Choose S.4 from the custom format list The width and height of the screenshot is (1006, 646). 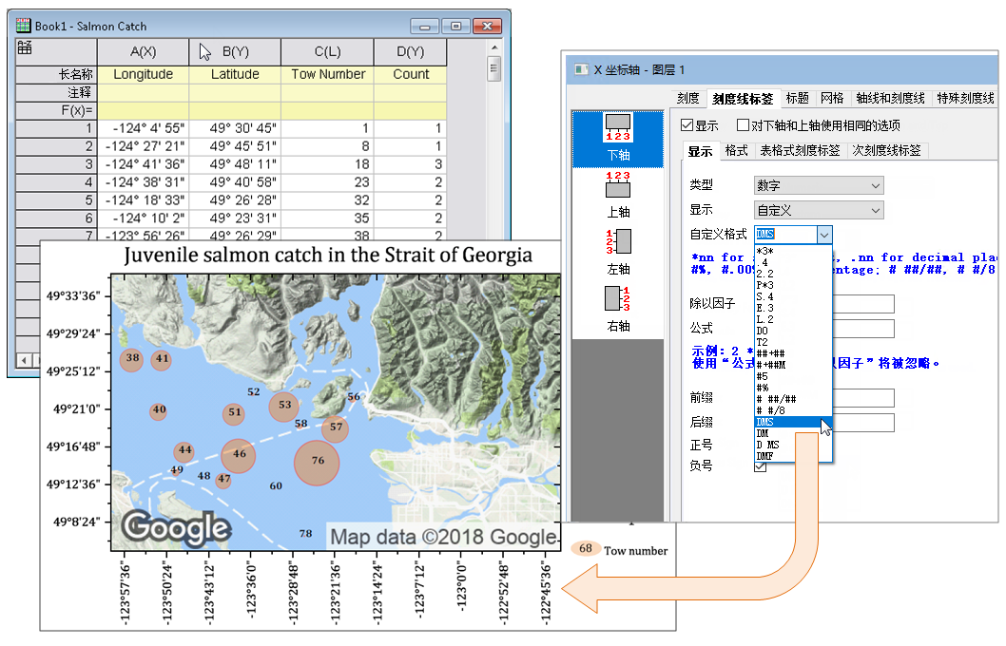click(792, 296)
